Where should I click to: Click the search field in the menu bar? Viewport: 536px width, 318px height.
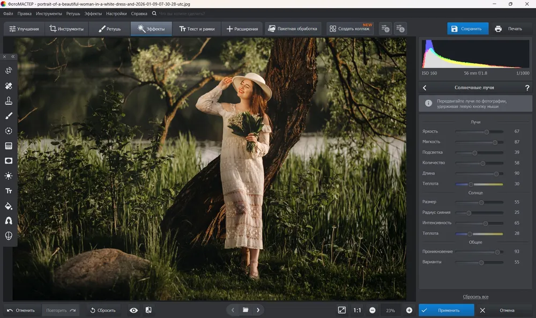[x=182, y=14]
